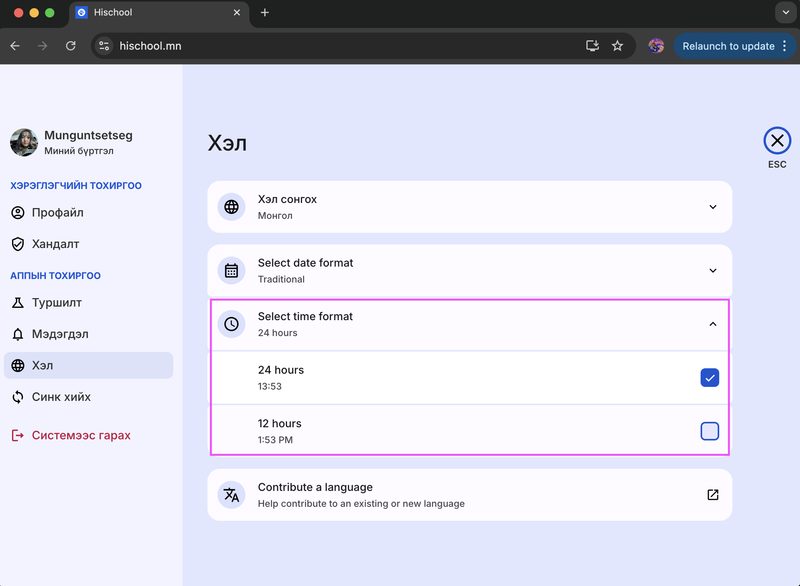Image resolution: width=800 pixels, height=586 pixels.
Task: Bookmark this page with the star icon
Action: tap(617, 46)
